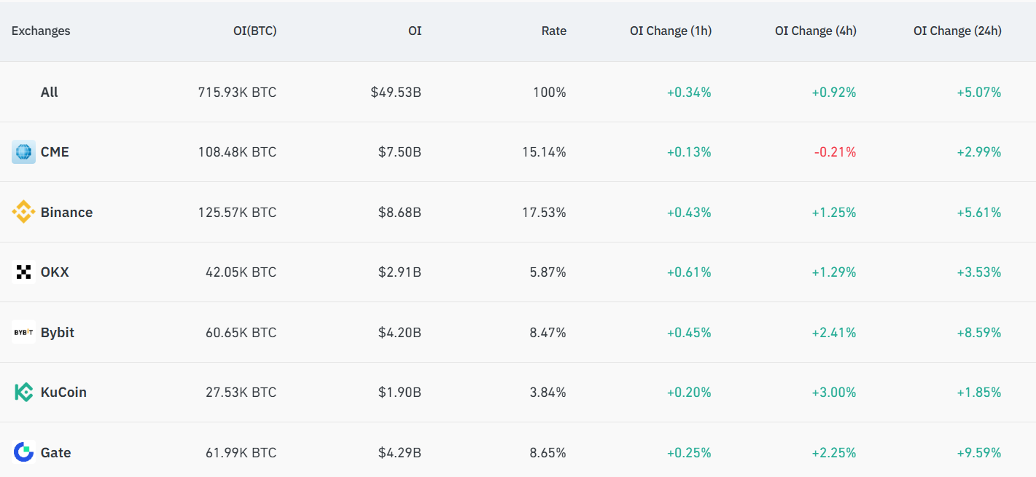The image size is (1036, 477).
Task: Open the All exchanges row
Action: point(49,92)
